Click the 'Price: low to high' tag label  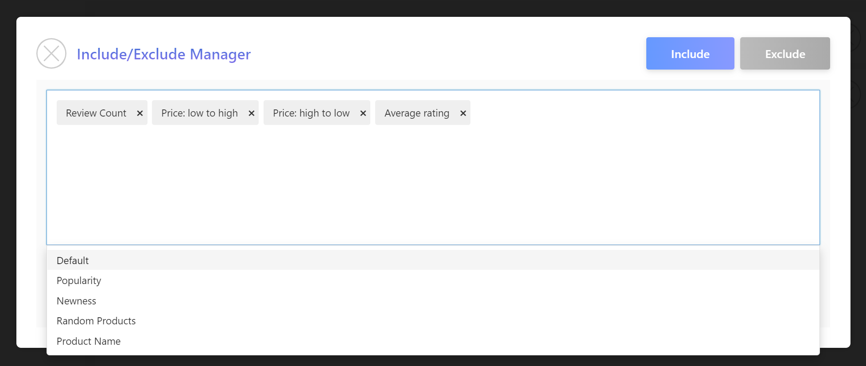tap(199, 113)
